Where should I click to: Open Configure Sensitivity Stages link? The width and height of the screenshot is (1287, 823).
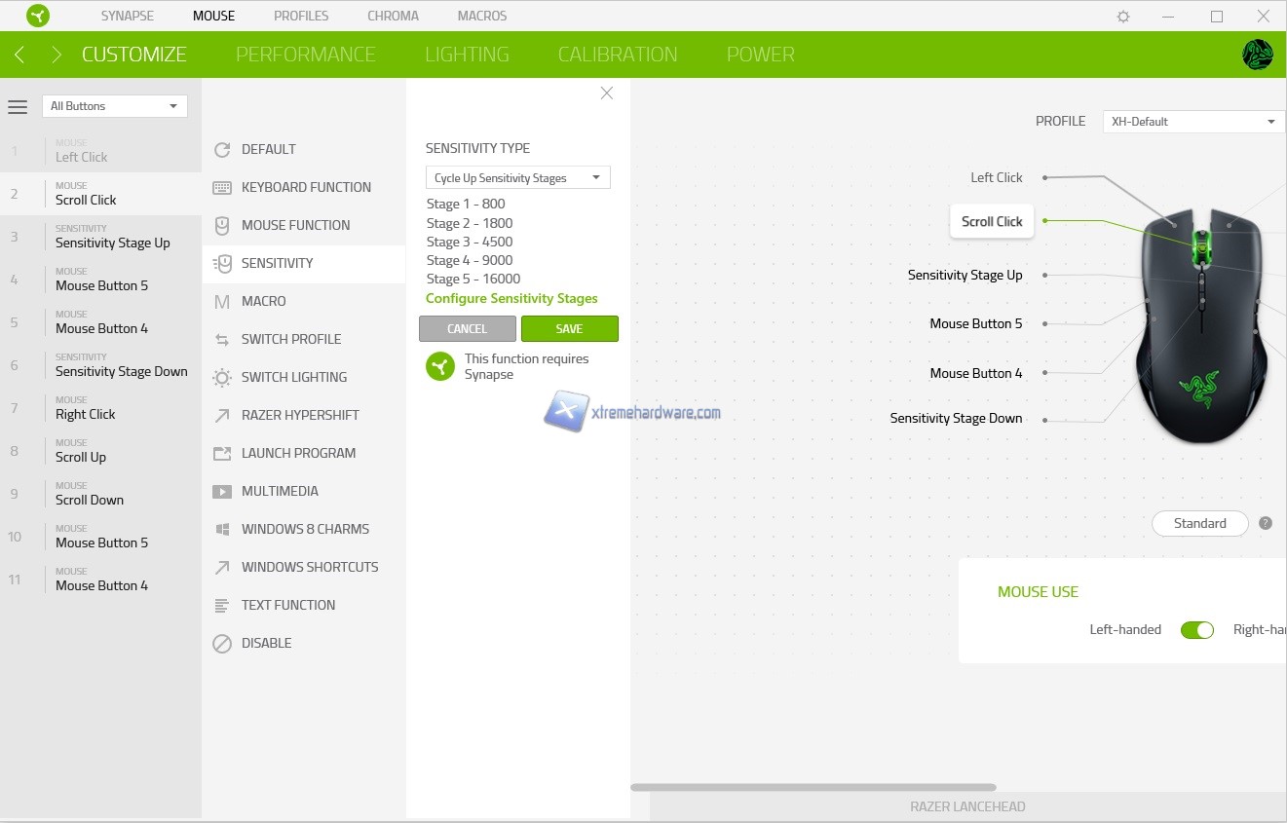click(511, 299)
